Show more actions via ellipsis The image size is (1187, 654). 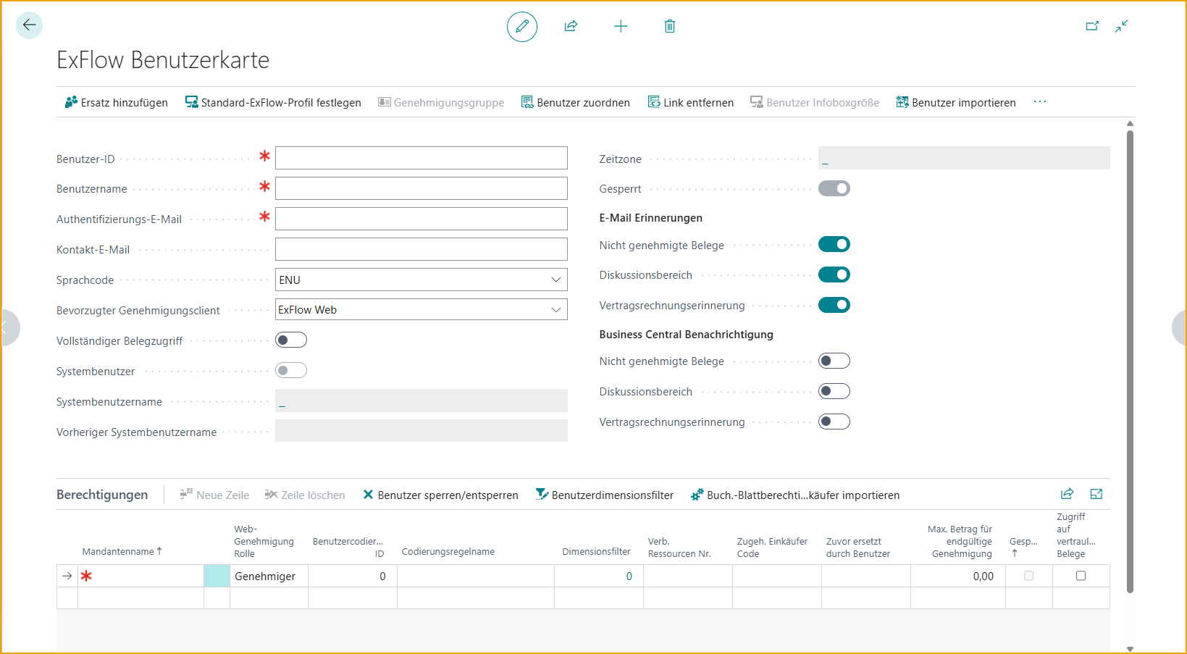click(x=1040, y=102)
